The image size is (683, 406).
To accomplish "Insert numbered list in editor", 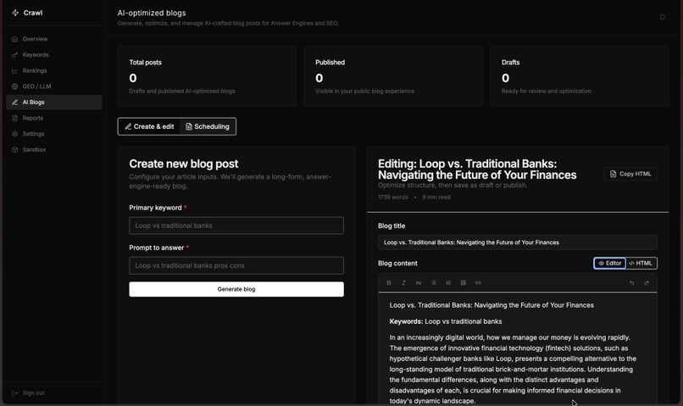I will 448,283.
